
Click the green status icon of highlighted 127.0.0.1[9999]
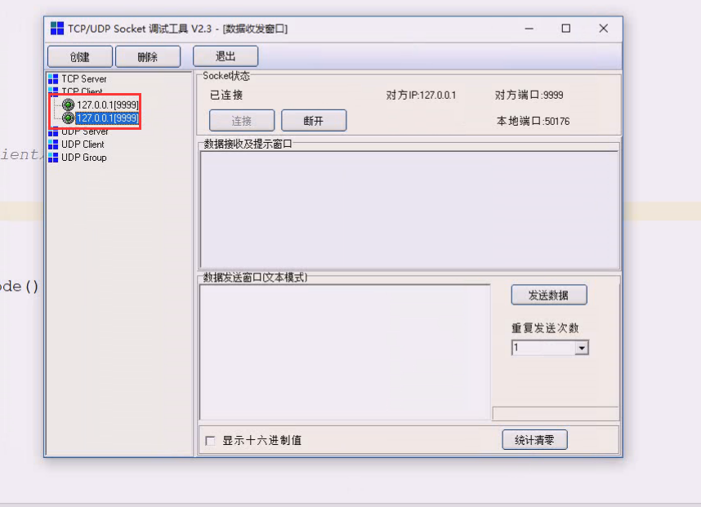pos(69,118)
